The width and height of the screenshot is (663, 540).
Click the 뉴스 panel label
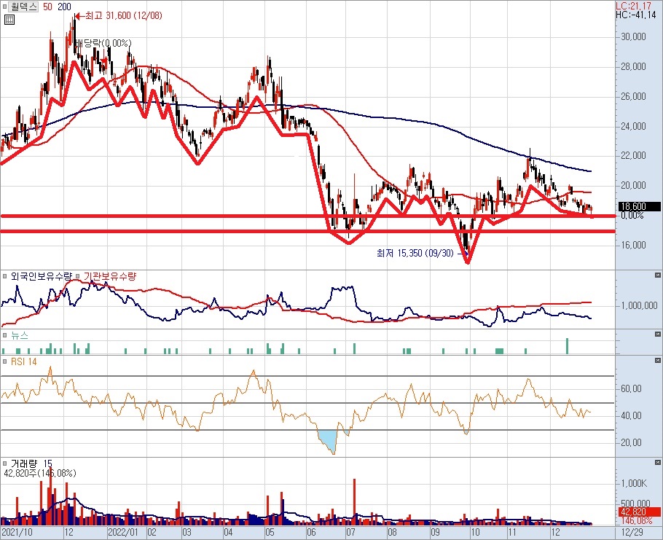pyautogui.click(x=20, y=335)
